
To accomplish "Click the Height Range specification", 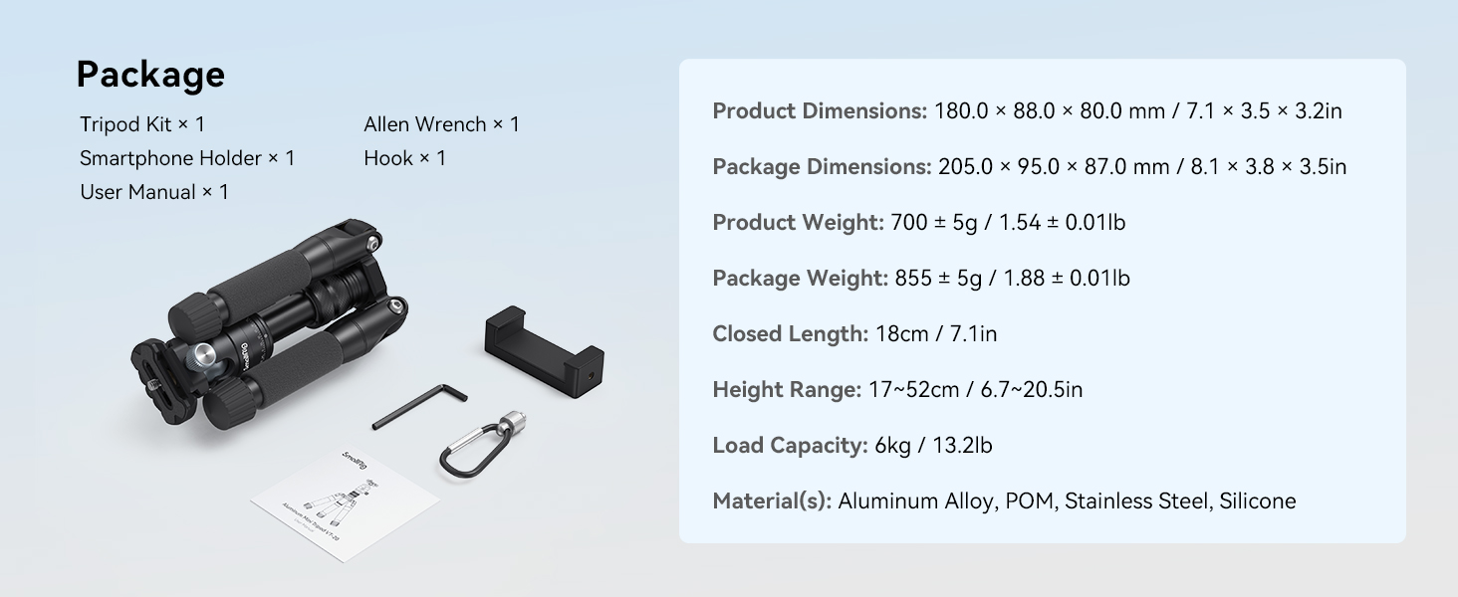I will [896, 389].
